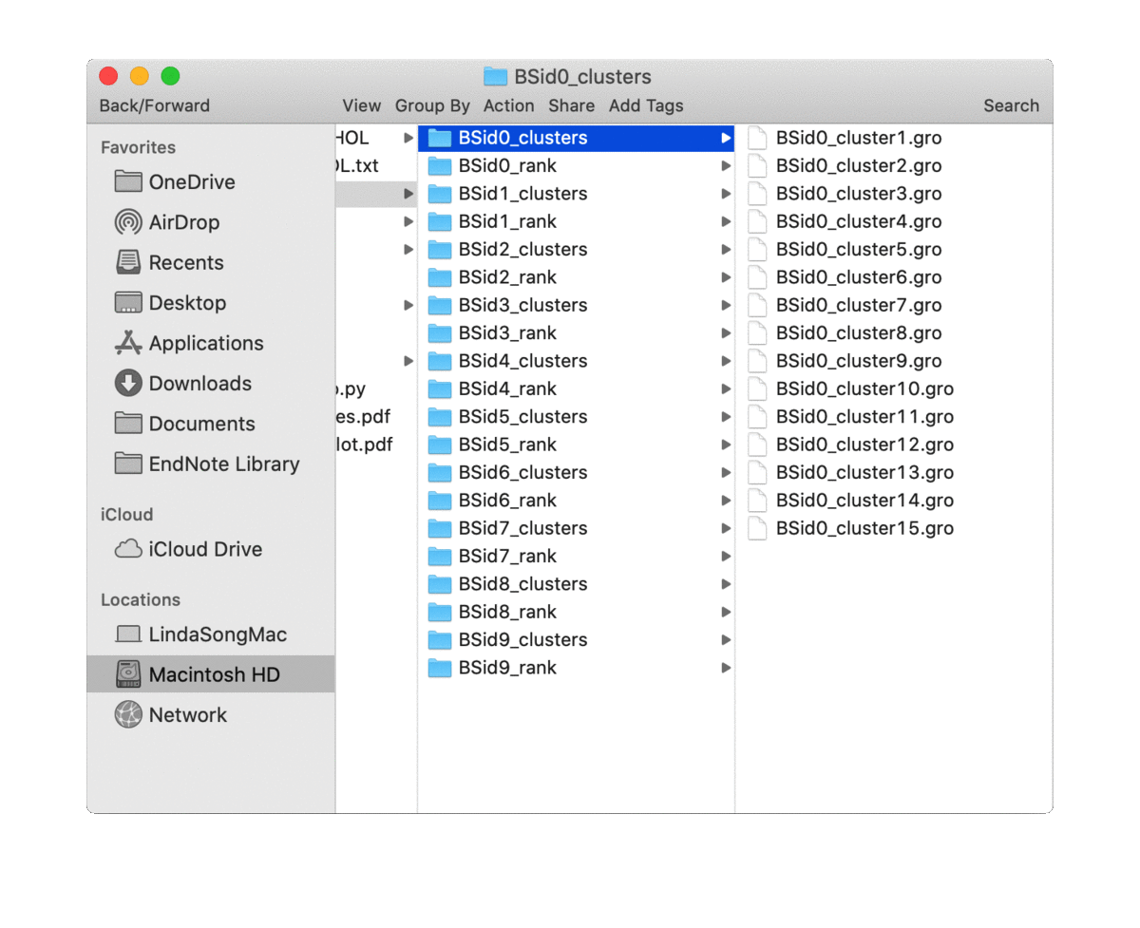Expand the arrow next to BSid5_clusters
The width and height of the screenshot is (1140, 928).
[x=726, y=417]
